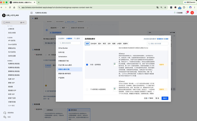The image size is (197, 121).
Task: Click the zoom magnifier icon in address bar
Action: pyautogui.click(x=161, y=7)
